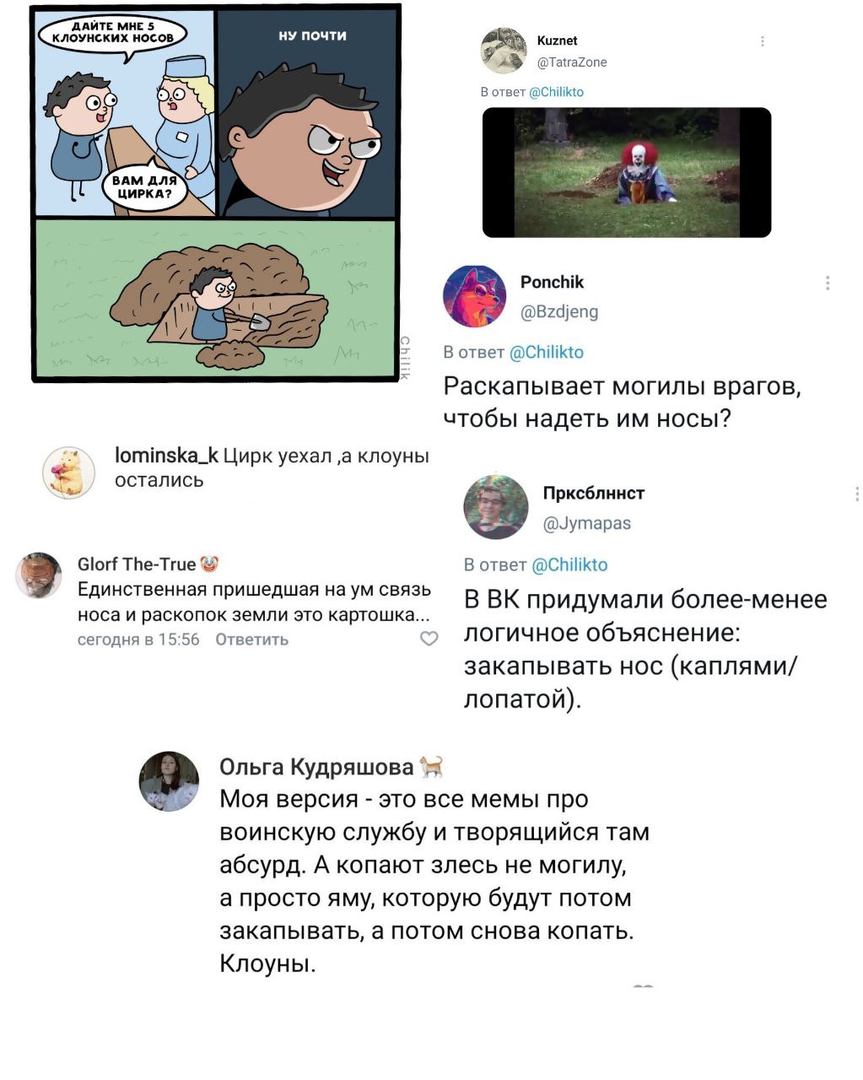Click Glorf The-True's profile avatar
Image resolution: width=863 pixels, height=1080 pixels.
[39, 575]
